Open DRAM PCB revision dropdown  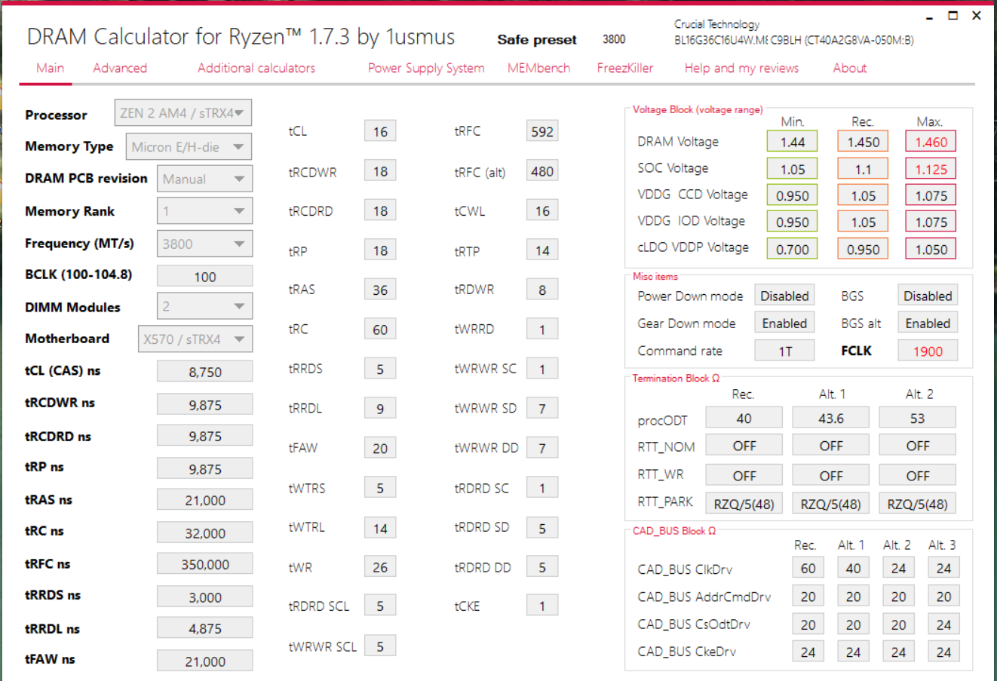click(x=204, y=179)
